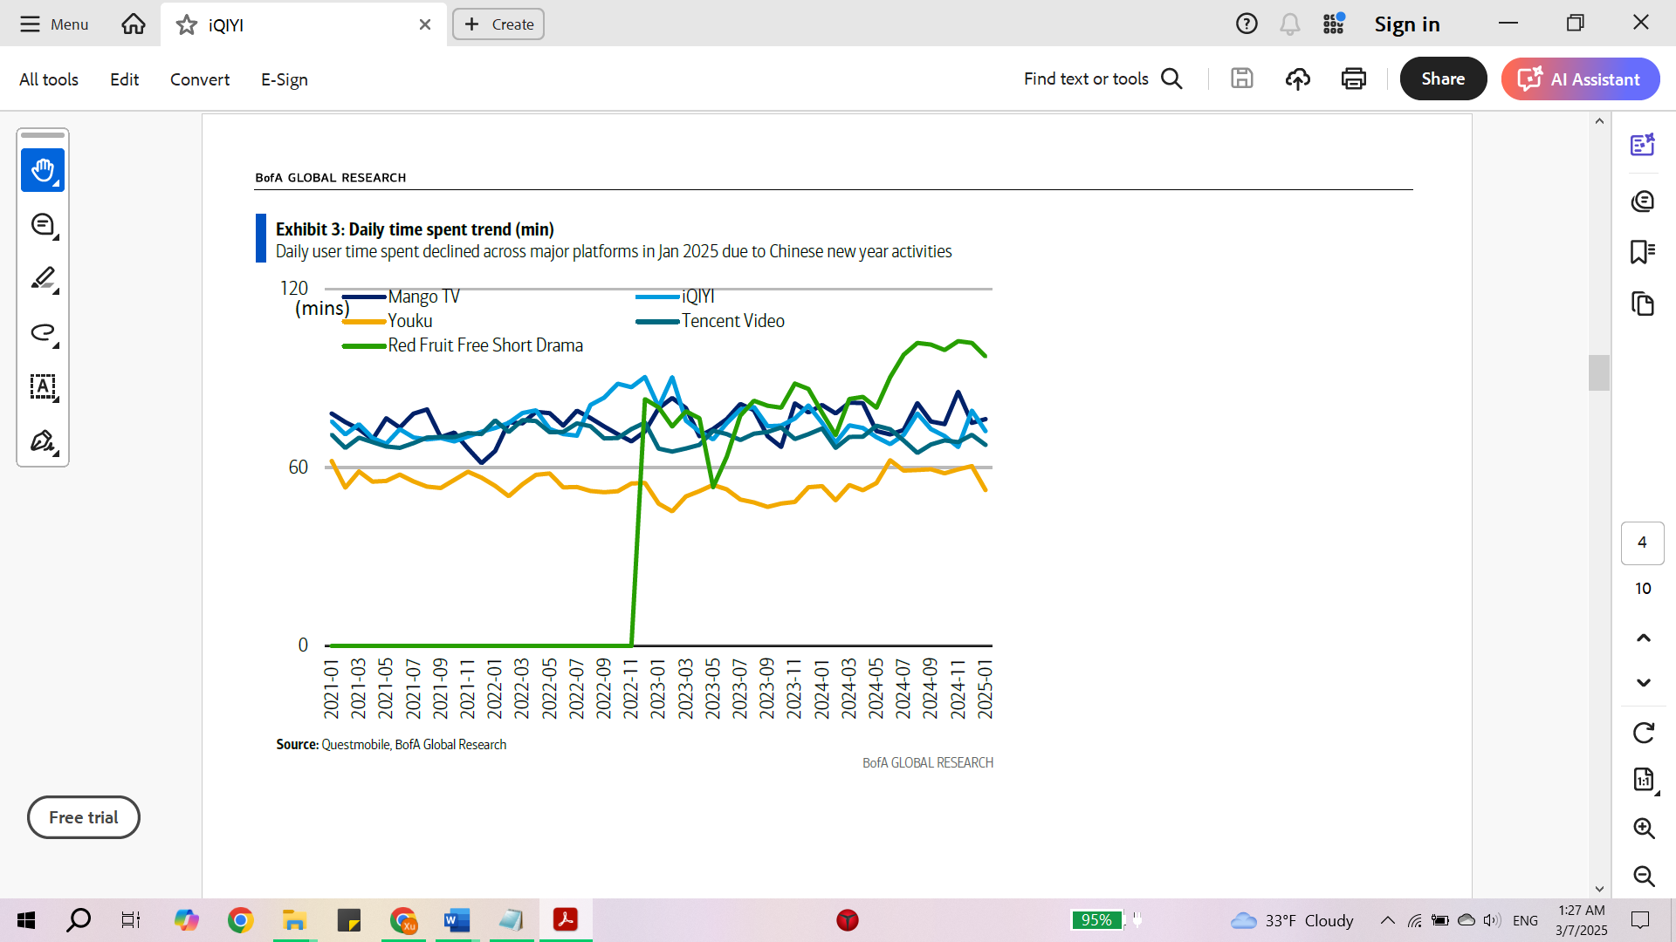Open the E-Sign menu
The height and width of the screenshot is (942, 1676).
(285, 79)
